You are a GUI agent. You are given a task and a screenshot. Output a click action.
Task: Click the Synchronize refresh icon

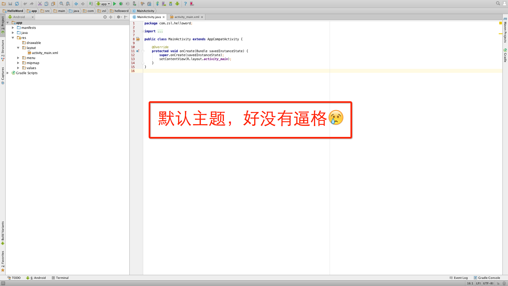tap(17, 4)
